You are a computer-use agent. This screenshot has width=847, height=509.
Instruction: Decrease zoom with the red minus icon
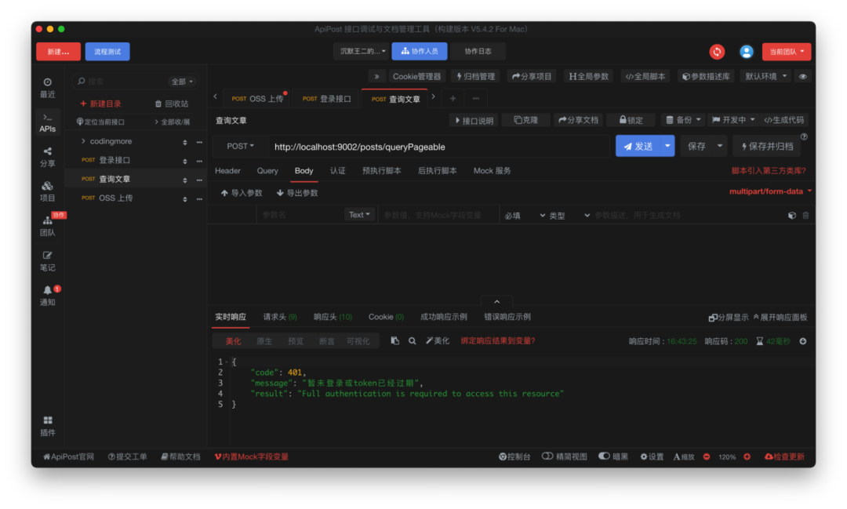707,456
